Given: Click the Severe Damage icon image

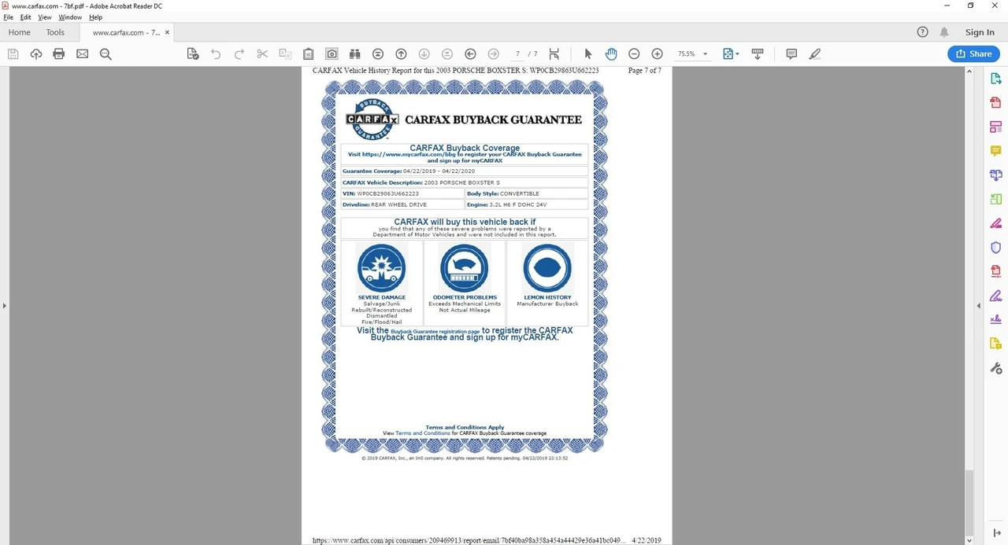Looking at the screenshot, I should (x=382, y=267).
